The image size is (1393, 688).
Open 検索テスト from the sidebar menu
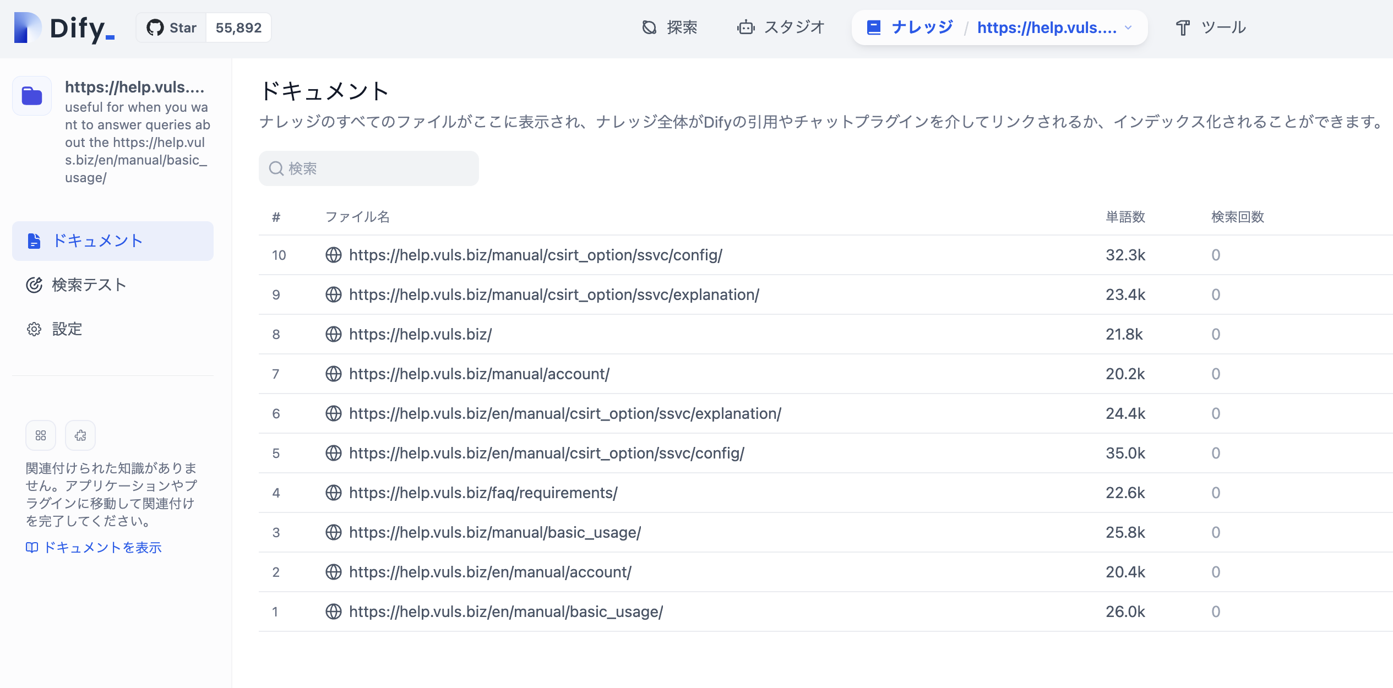pyautogui.click(x=88, y=285)
